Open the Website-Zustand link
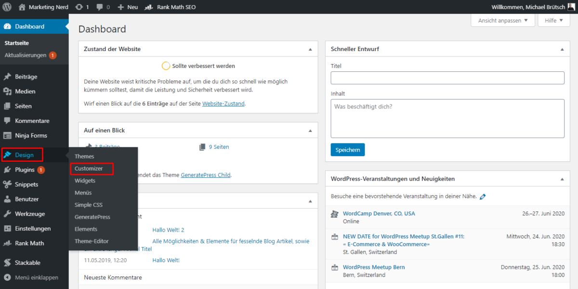The height and width of the screenshot is (289, 578). 223,104
